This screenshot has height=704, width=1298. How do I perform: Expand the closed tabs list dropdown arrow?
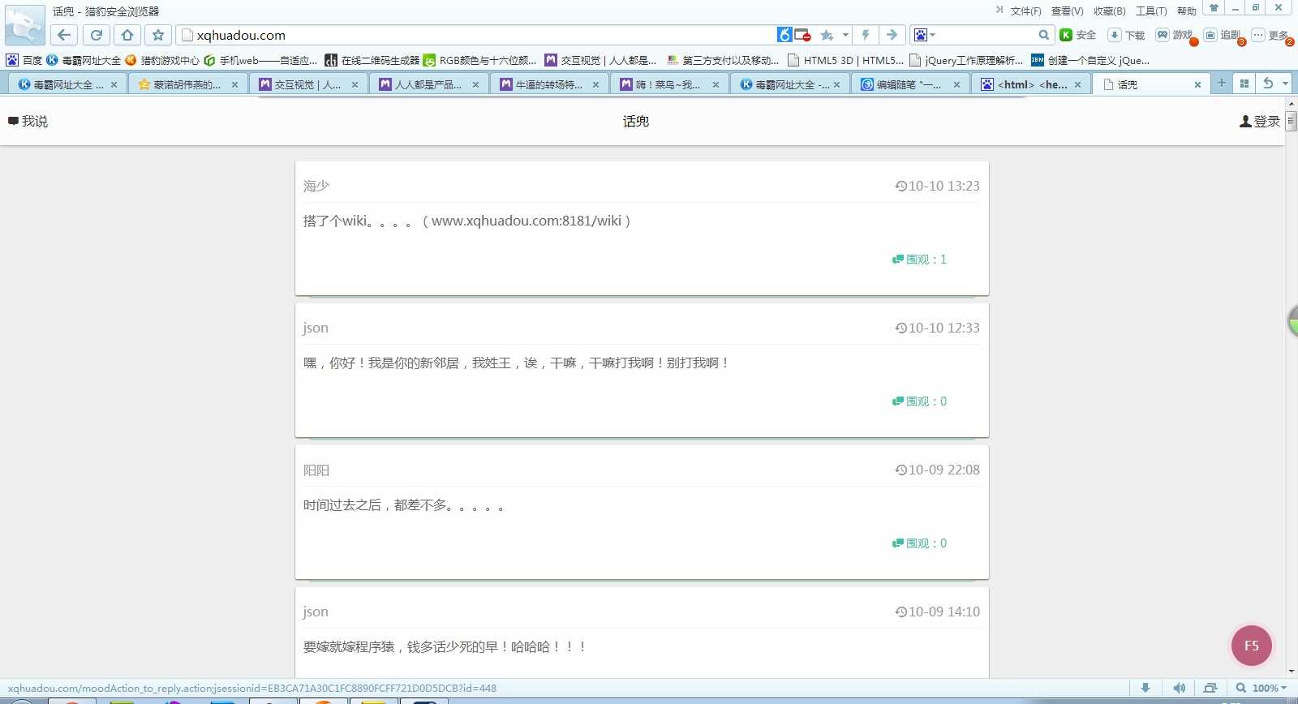1285,84
